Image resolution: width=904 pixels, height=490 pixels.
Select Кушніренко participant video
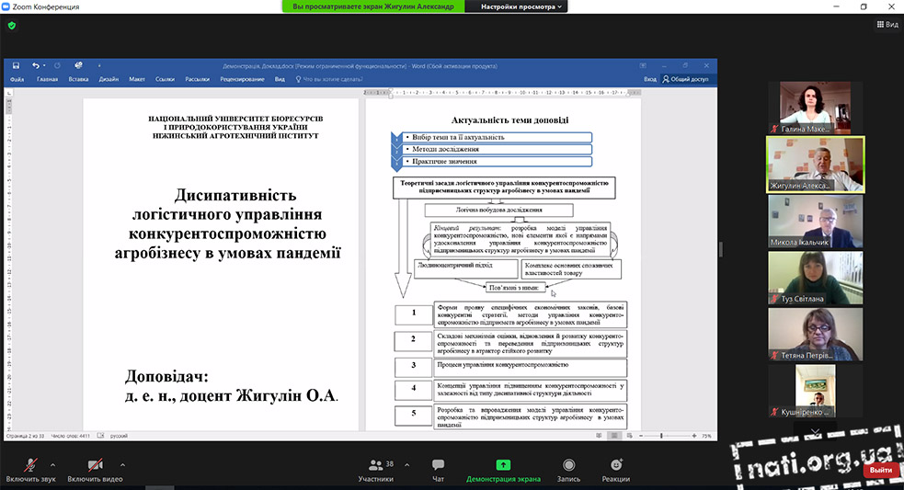(815, 391)
